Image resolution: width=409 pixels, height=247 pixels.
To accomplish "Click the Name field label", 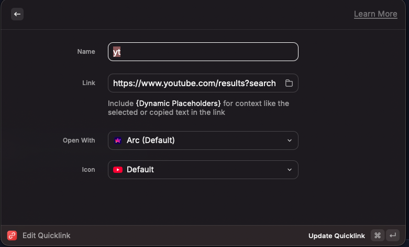I will (86, 52).
